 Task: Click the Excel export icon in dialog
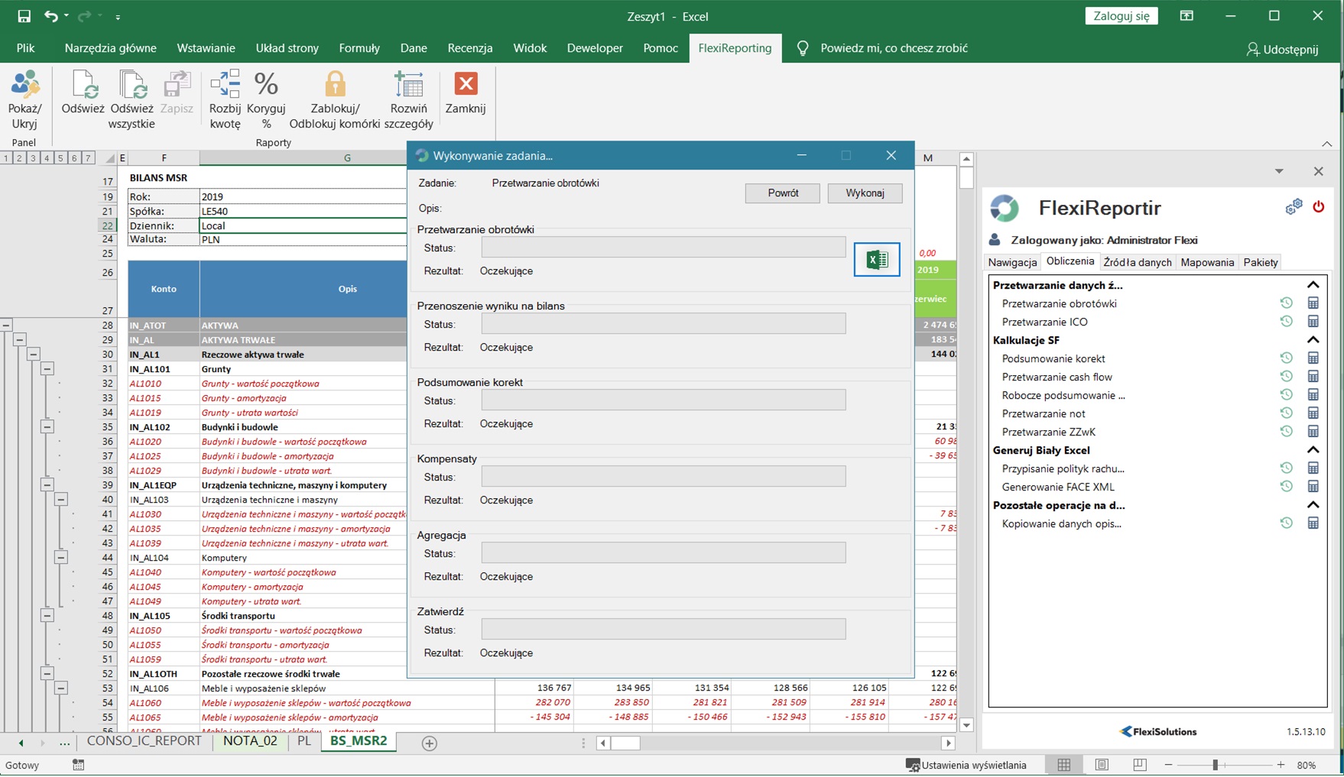click(x=876, y=260)
